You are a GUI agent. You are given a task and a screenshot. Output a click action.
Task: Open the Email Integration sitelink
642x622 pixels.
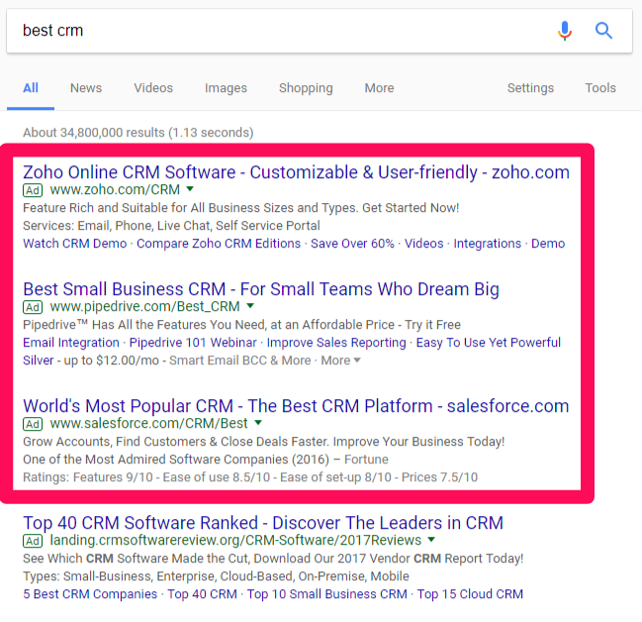tap(71, 343)
